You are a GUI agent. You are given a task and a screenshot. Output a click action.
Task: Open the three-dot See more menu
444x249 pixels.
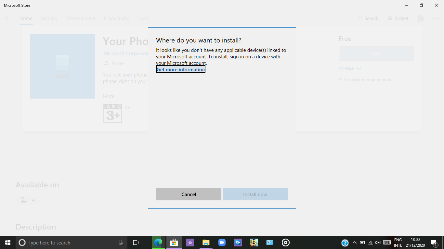coord(436,18)
